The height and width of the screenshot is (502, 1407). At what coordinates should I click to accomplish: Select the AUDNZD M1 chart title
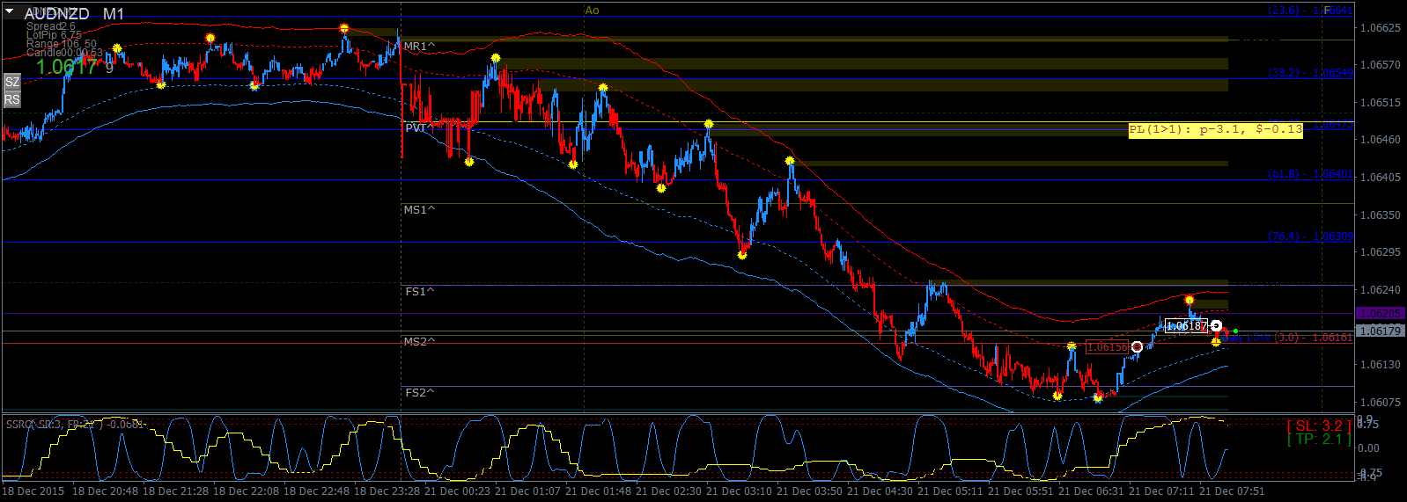[x=74, y=13]
